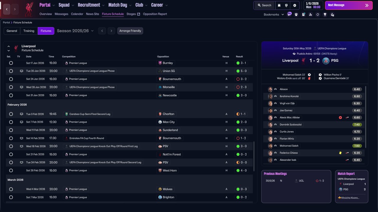This screenshot has width=378, height=212.
Task: Open the Opposition Report subtab
Action: click(155, 14)
